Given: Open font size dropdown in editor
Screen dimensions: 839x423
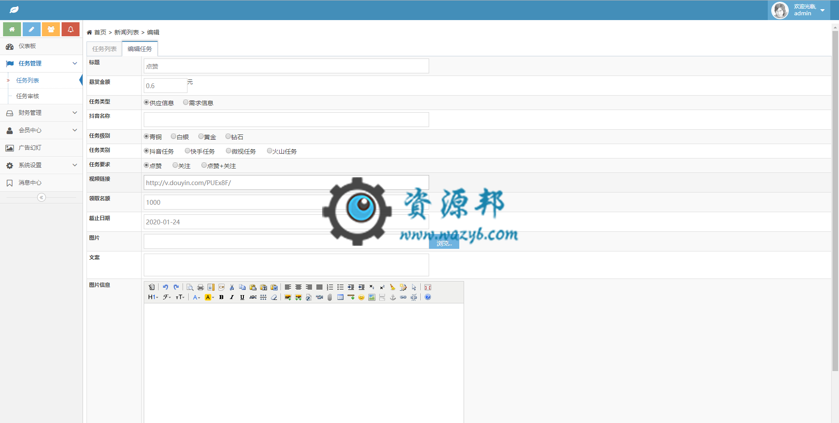Looking at the screenshot, I should tap(180, 297).
